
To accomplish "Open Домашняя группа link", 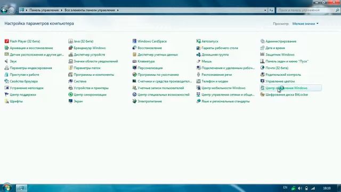I will pos(215,54).
